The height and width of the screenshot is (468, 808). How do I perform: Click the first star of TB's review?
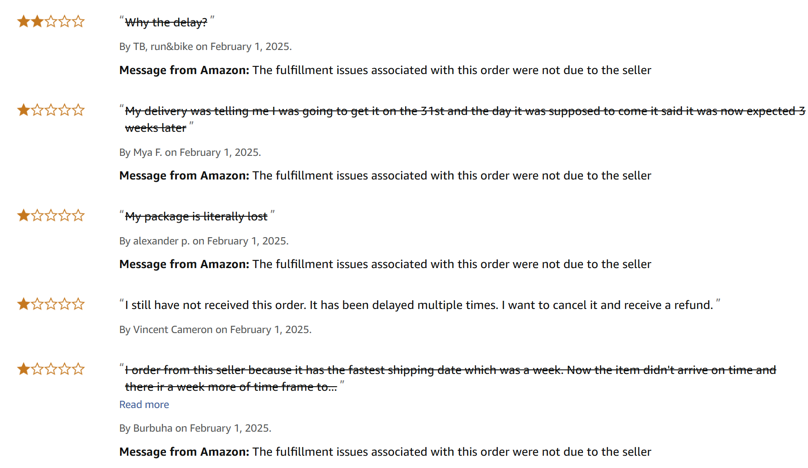coord(24,21)
